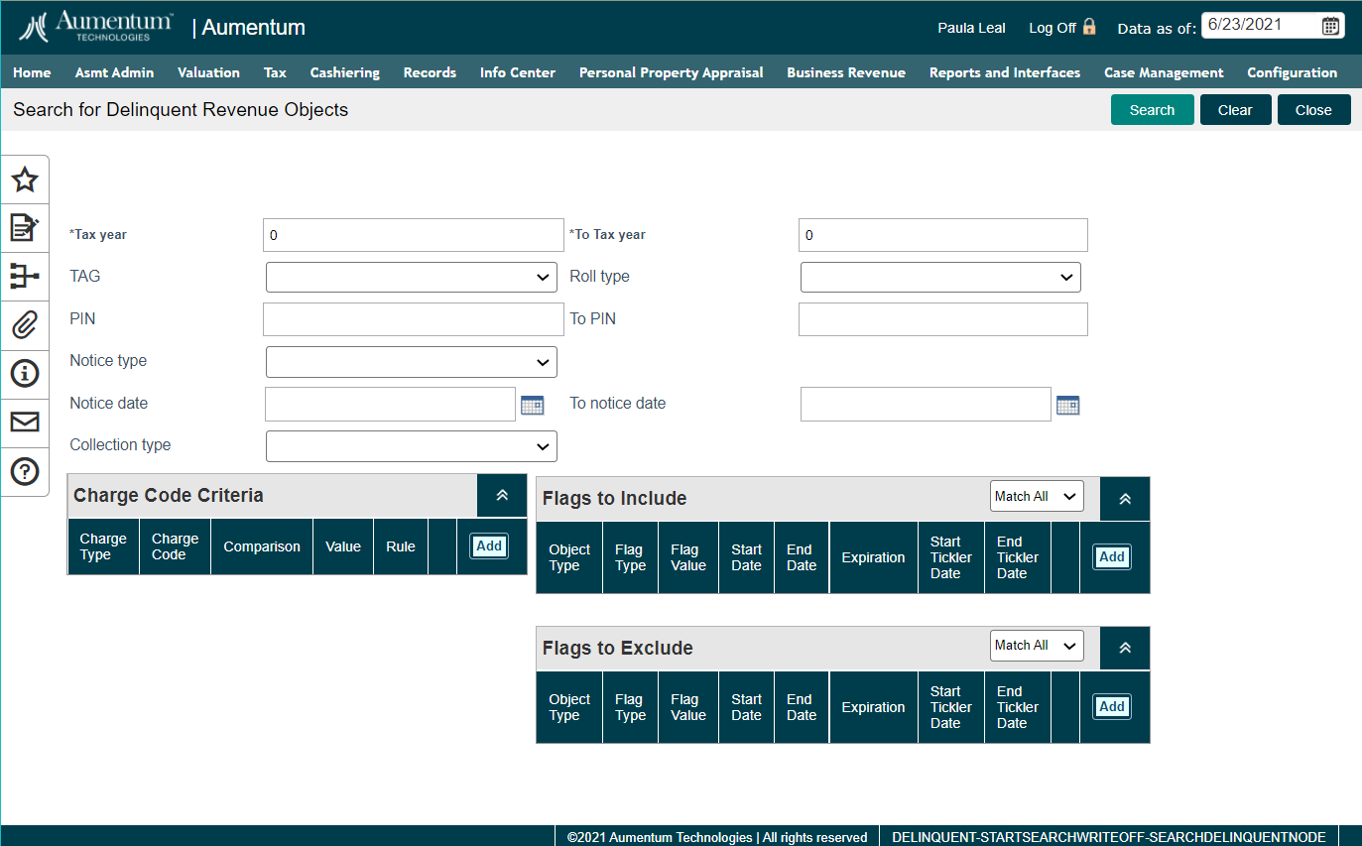Focus the Notice date input field

click(x=390, y=404)
